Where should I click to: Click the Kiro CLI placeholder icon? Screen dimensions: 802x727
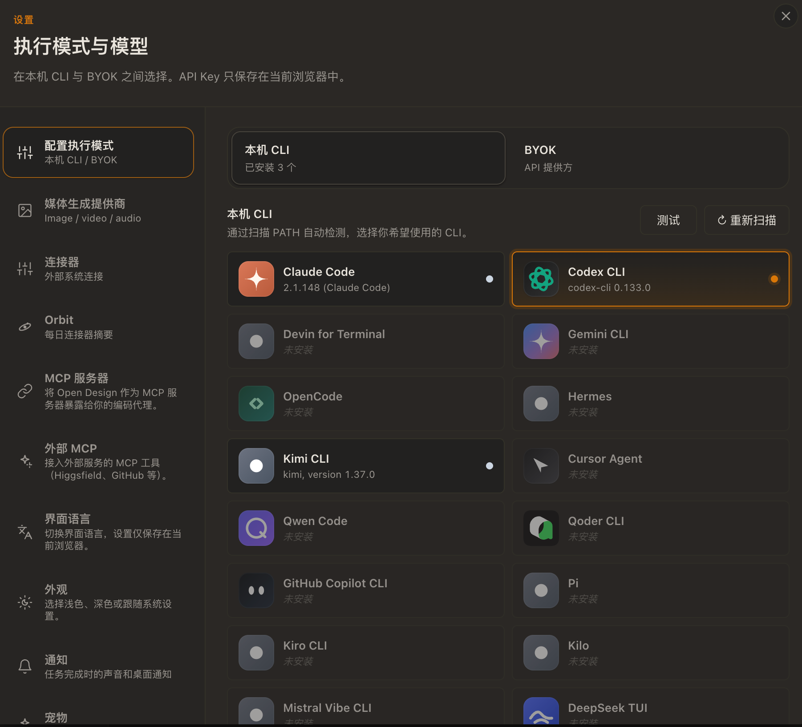[256, 653]
